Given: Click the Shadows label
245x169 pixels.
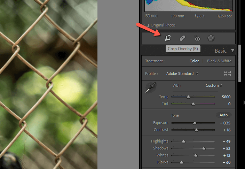Looking at the screenshot, I should tap(161, 148).
